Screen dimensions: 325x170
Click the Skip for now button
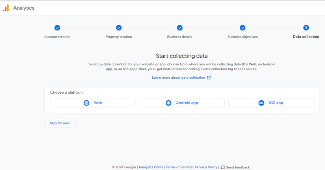click(60, 123)
